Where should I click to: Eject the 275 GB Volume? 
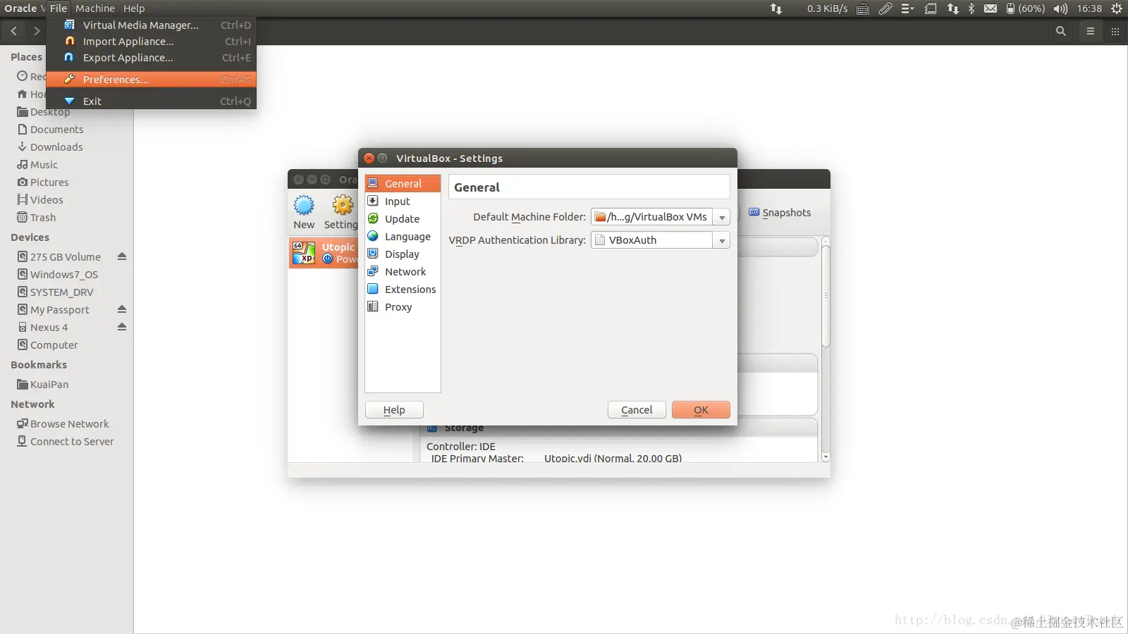click(x=122, y=256)
